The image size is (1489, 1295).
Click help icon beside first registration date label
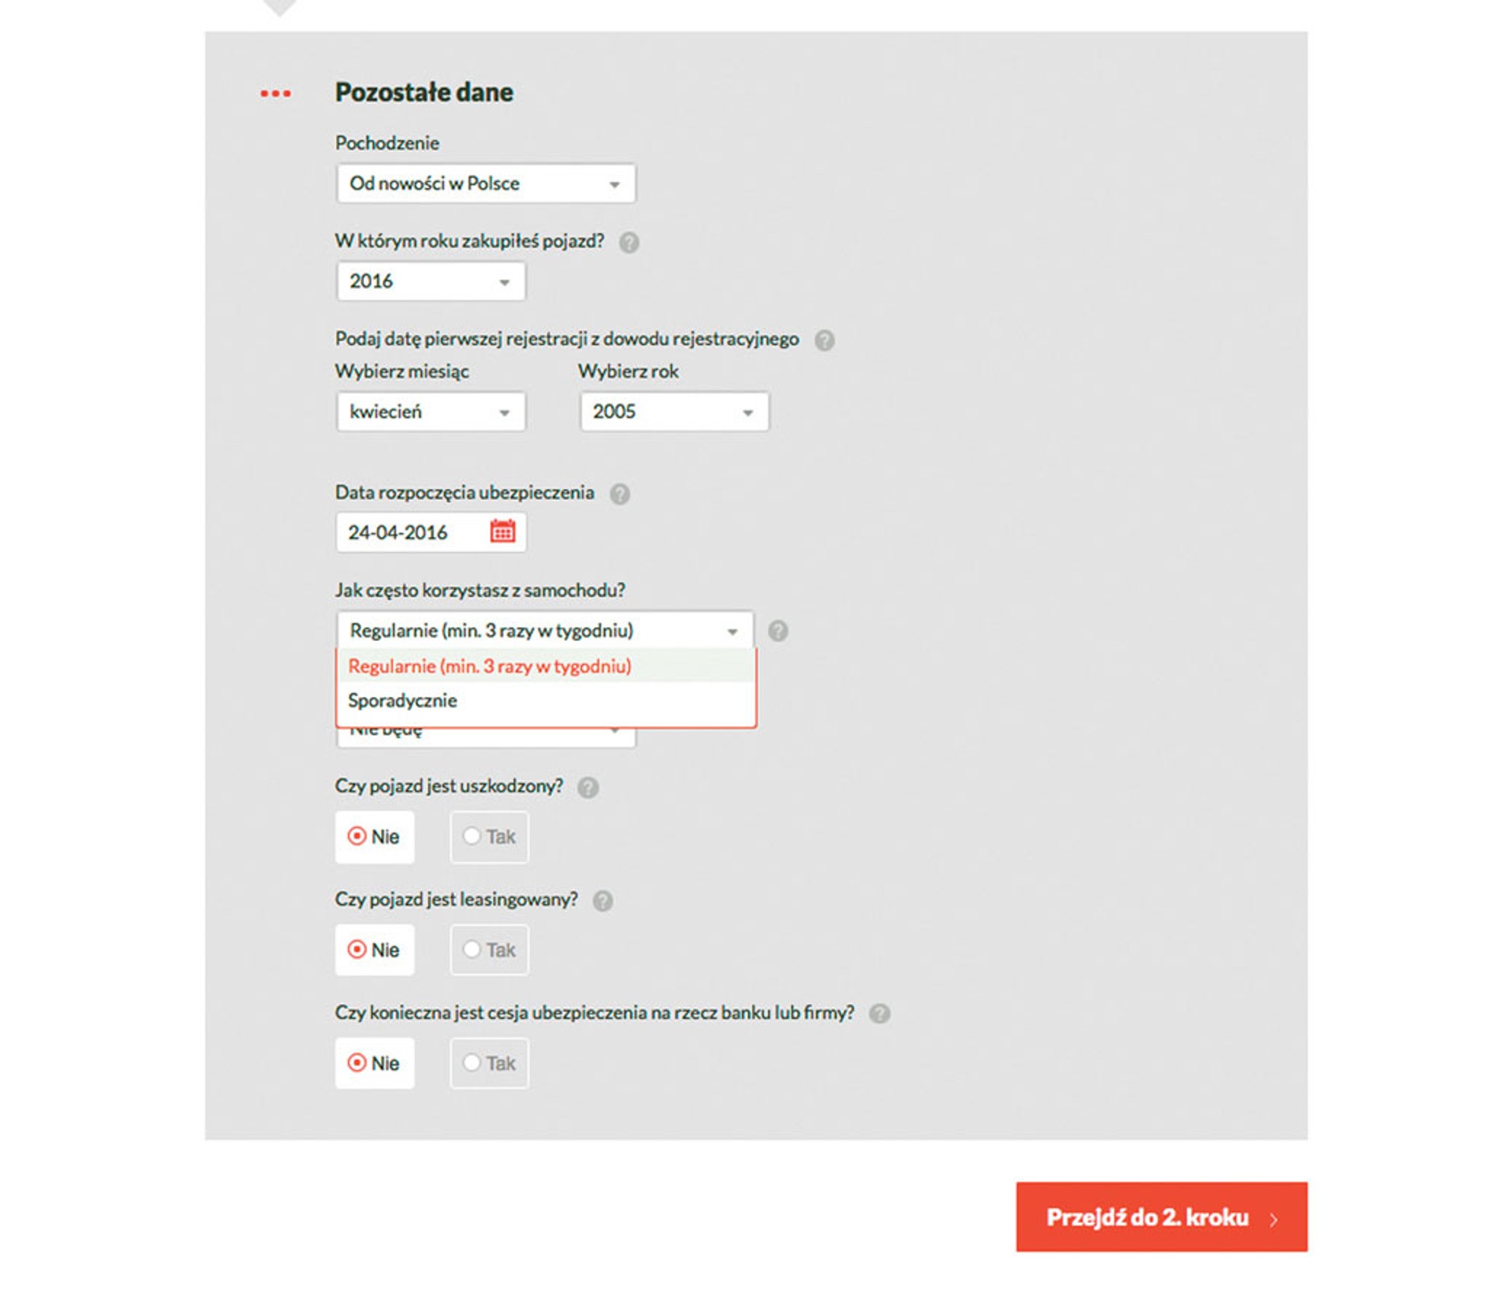point(824,340)
